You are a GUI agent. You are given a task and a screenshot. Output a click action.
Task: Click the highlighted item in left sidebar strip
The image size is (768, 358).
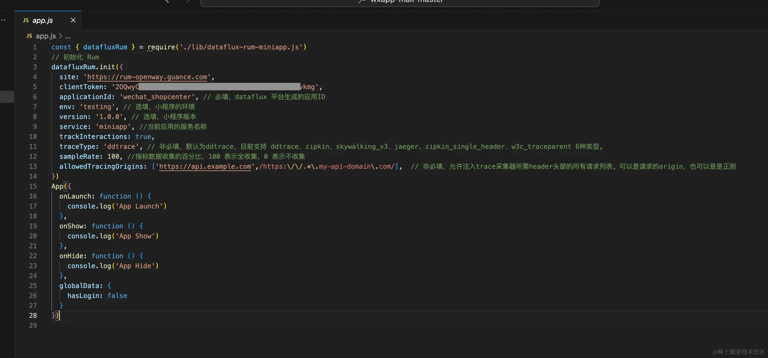tap(7, 96)
